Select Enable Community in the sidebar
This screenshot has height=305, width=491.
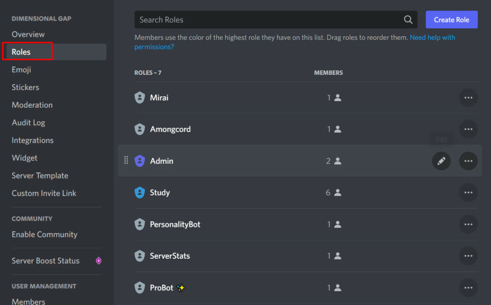coord(45,234)
